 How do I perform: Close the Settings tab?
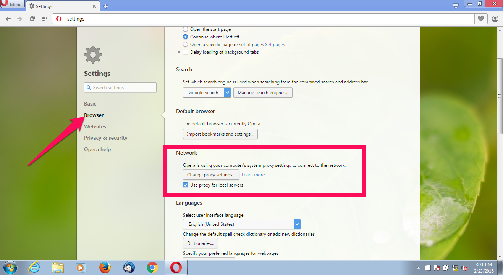(x=94, y=6)
